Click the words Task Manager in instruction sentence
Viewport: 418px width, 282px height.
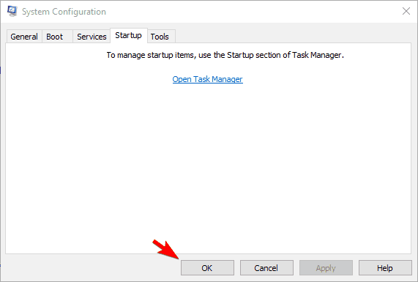pos(317,55)
